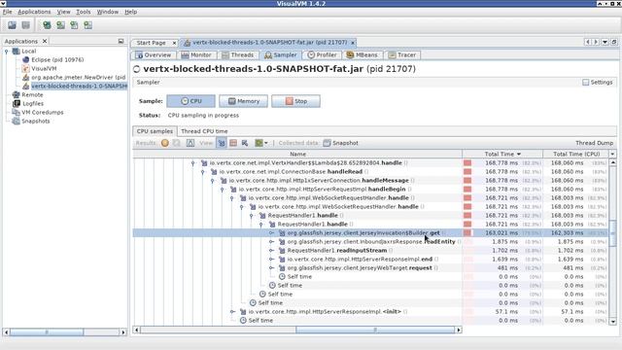
Task: Click the method icon beside HttpServerResponseImpl.<init>
Action: point(243,311)
